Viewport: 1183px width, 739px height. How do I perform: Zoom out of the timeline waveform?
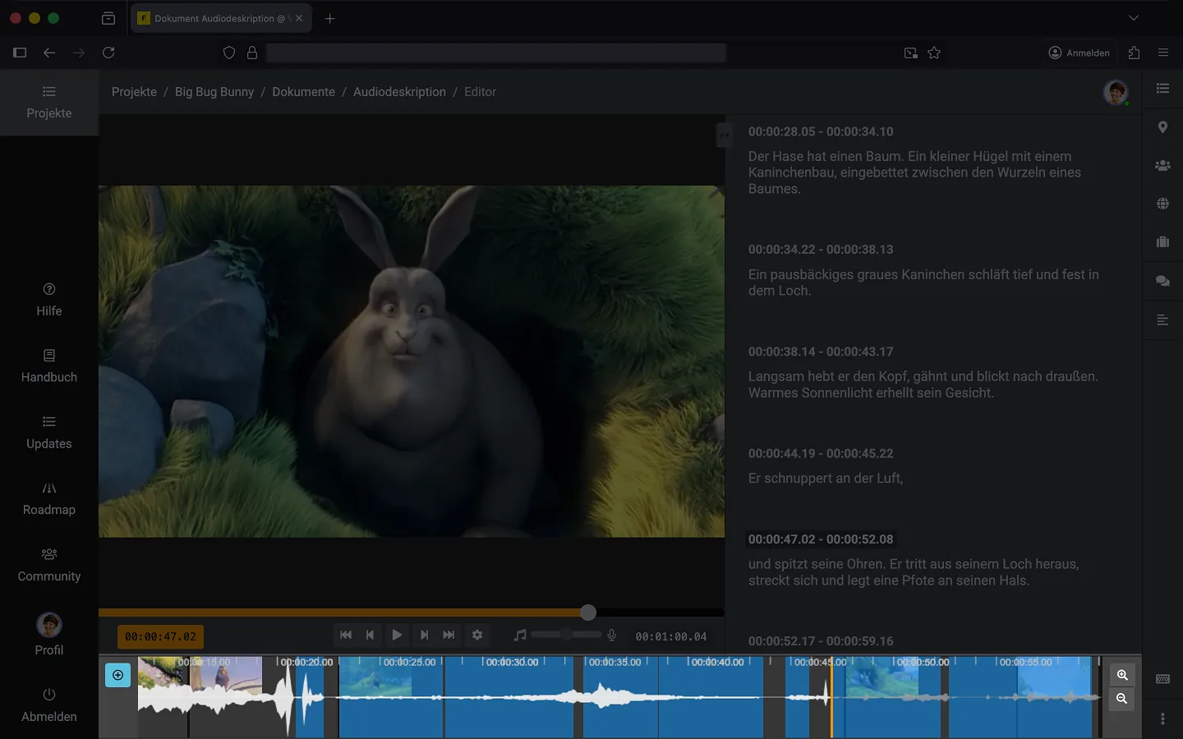point(1122,699)
